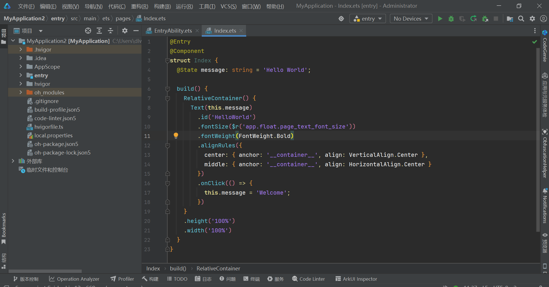Click the project tree horizontal scrollbar

click(x=45, y=271)
